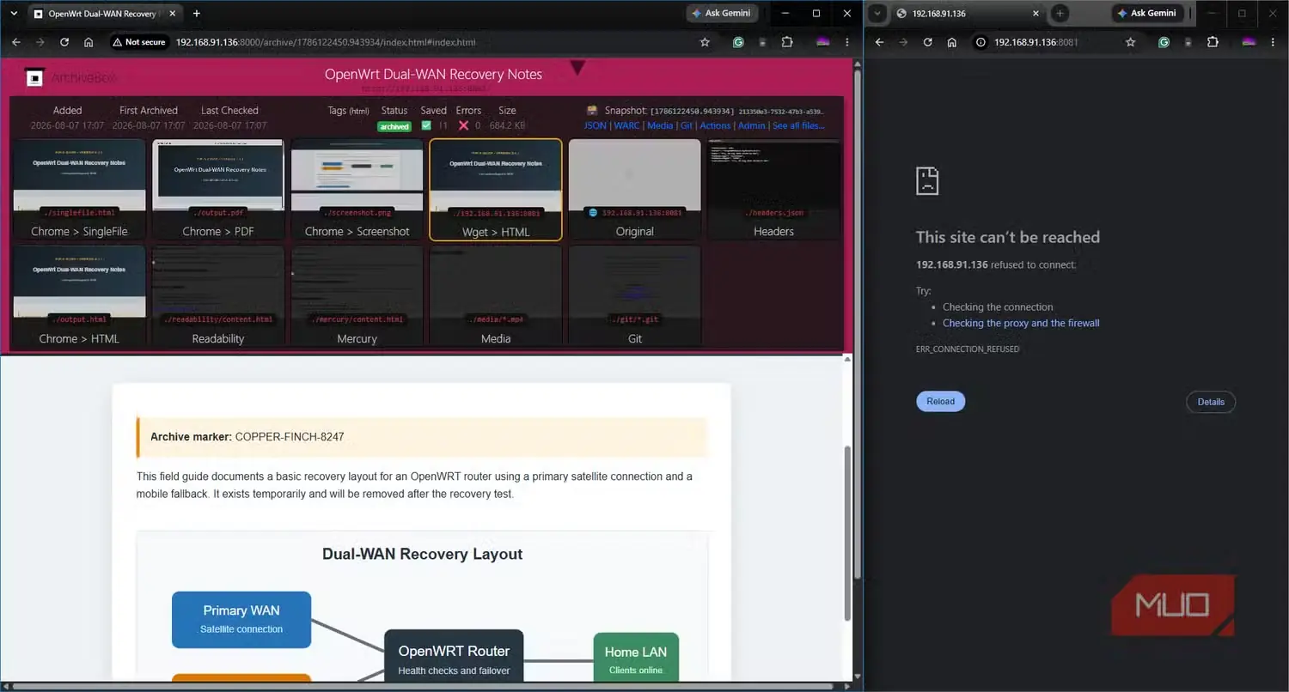Click the ArchiveBox page horizontal scrollbar
The width and height of the screenshot is (1289, 692).
point(423,686)
